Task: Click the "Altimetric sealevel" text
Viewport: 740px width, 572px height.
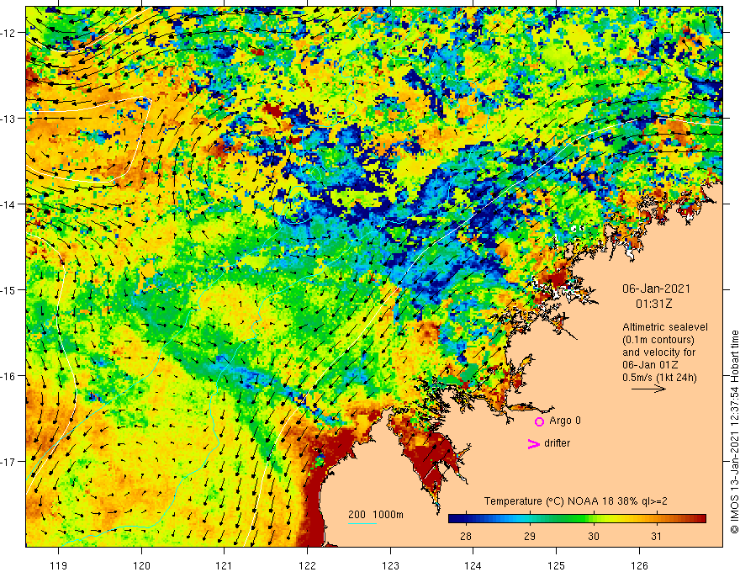Action: (665, 327)
